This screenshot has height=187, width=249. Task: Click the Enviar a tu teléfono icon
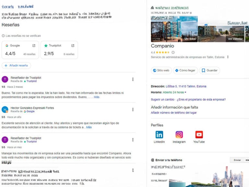point(152,160)
